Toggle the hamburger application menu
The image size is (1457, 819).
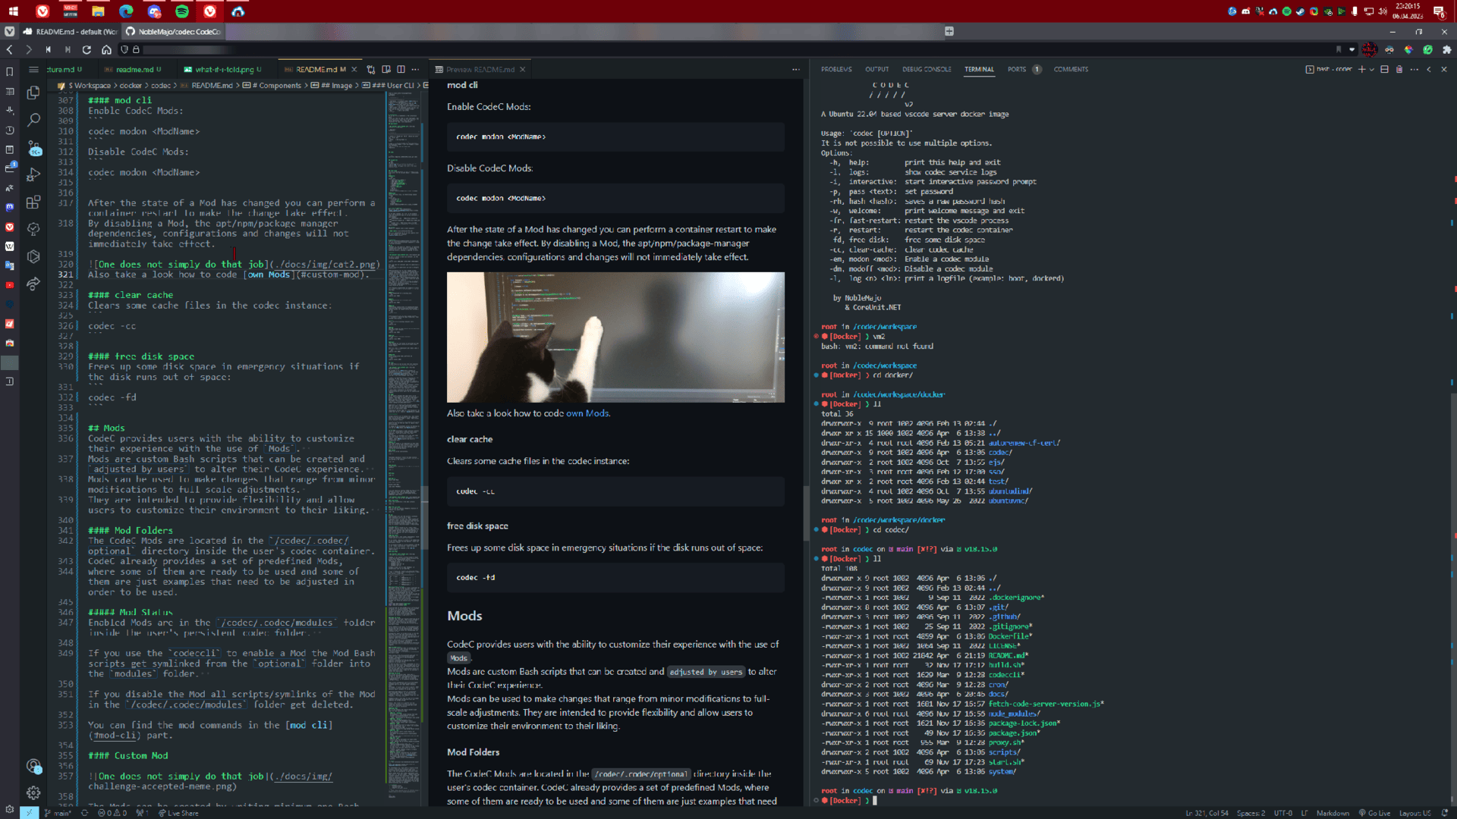coord(33,69)
